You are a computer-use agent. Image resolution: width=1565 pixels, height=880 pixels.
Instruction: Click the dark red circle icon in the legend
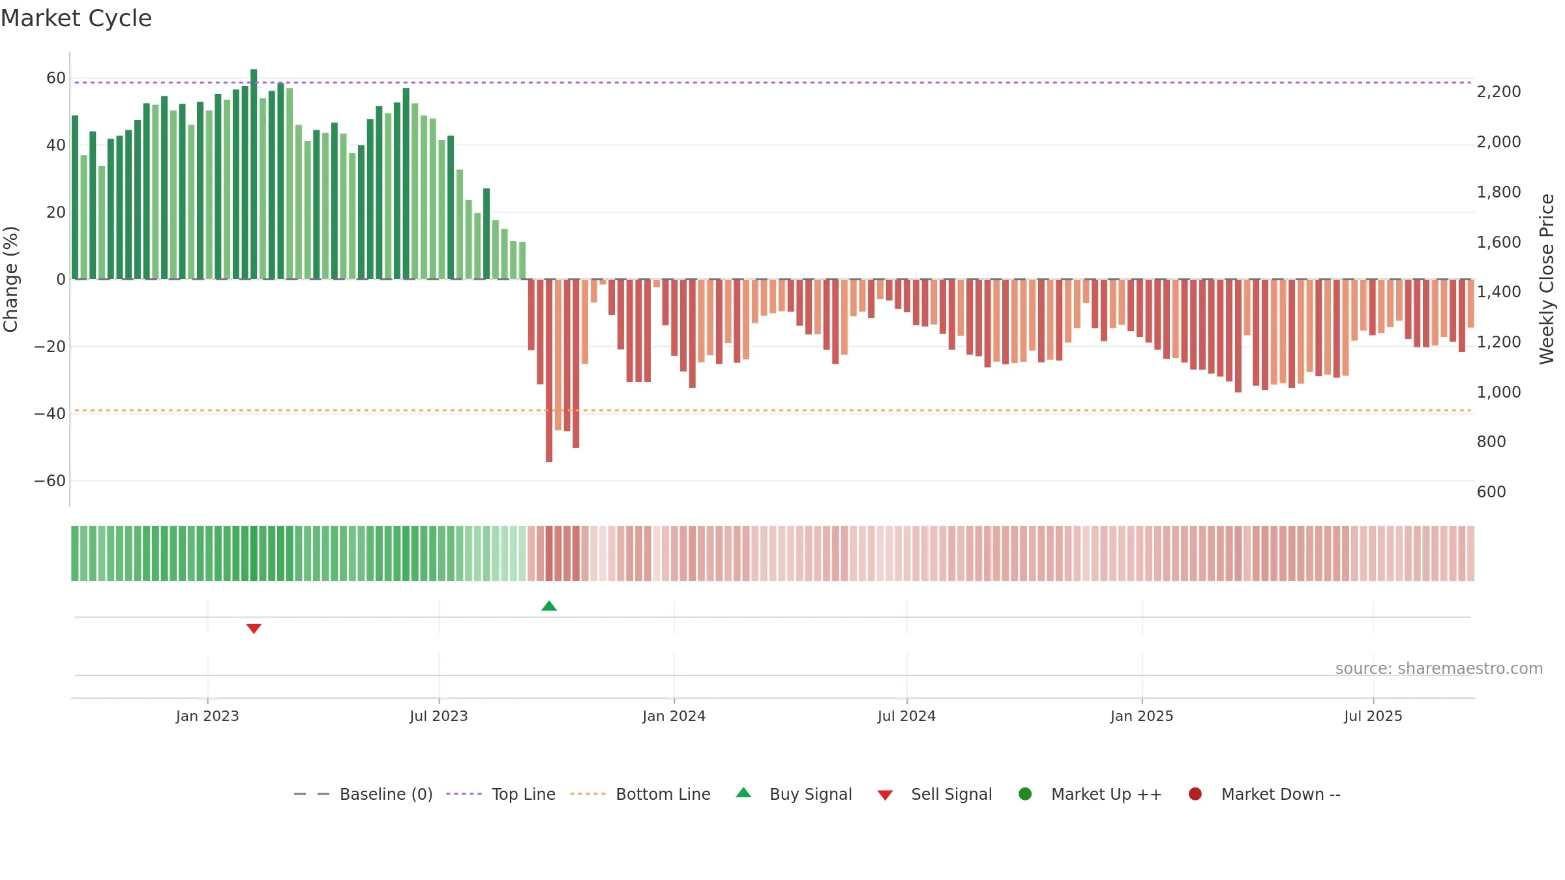pyautogui.click(x=1195, y=794)
